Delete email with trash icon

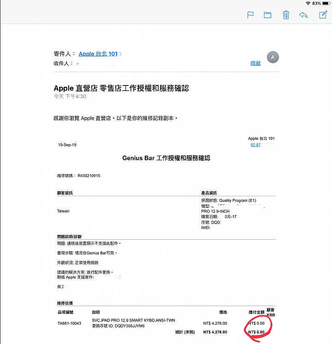(286, 15)
